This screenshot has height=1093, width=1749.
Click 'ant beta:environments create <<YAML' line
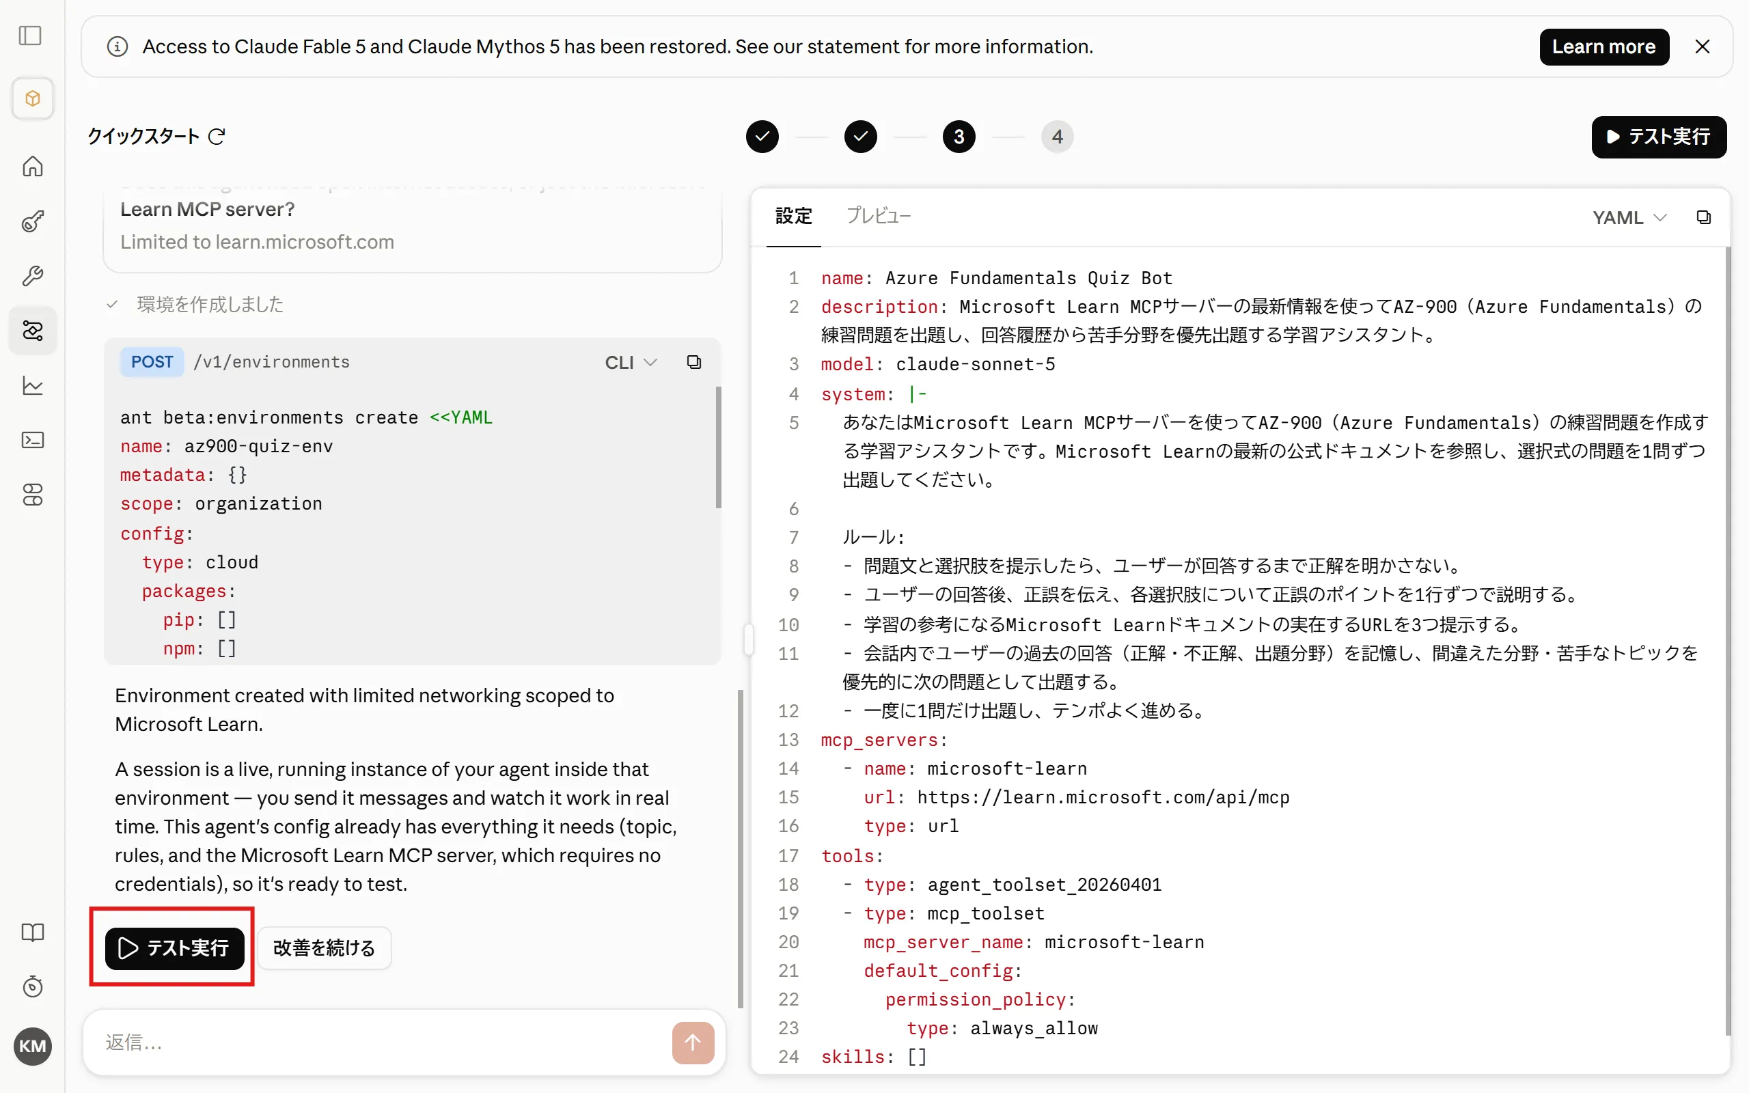[x=307, y=418]
